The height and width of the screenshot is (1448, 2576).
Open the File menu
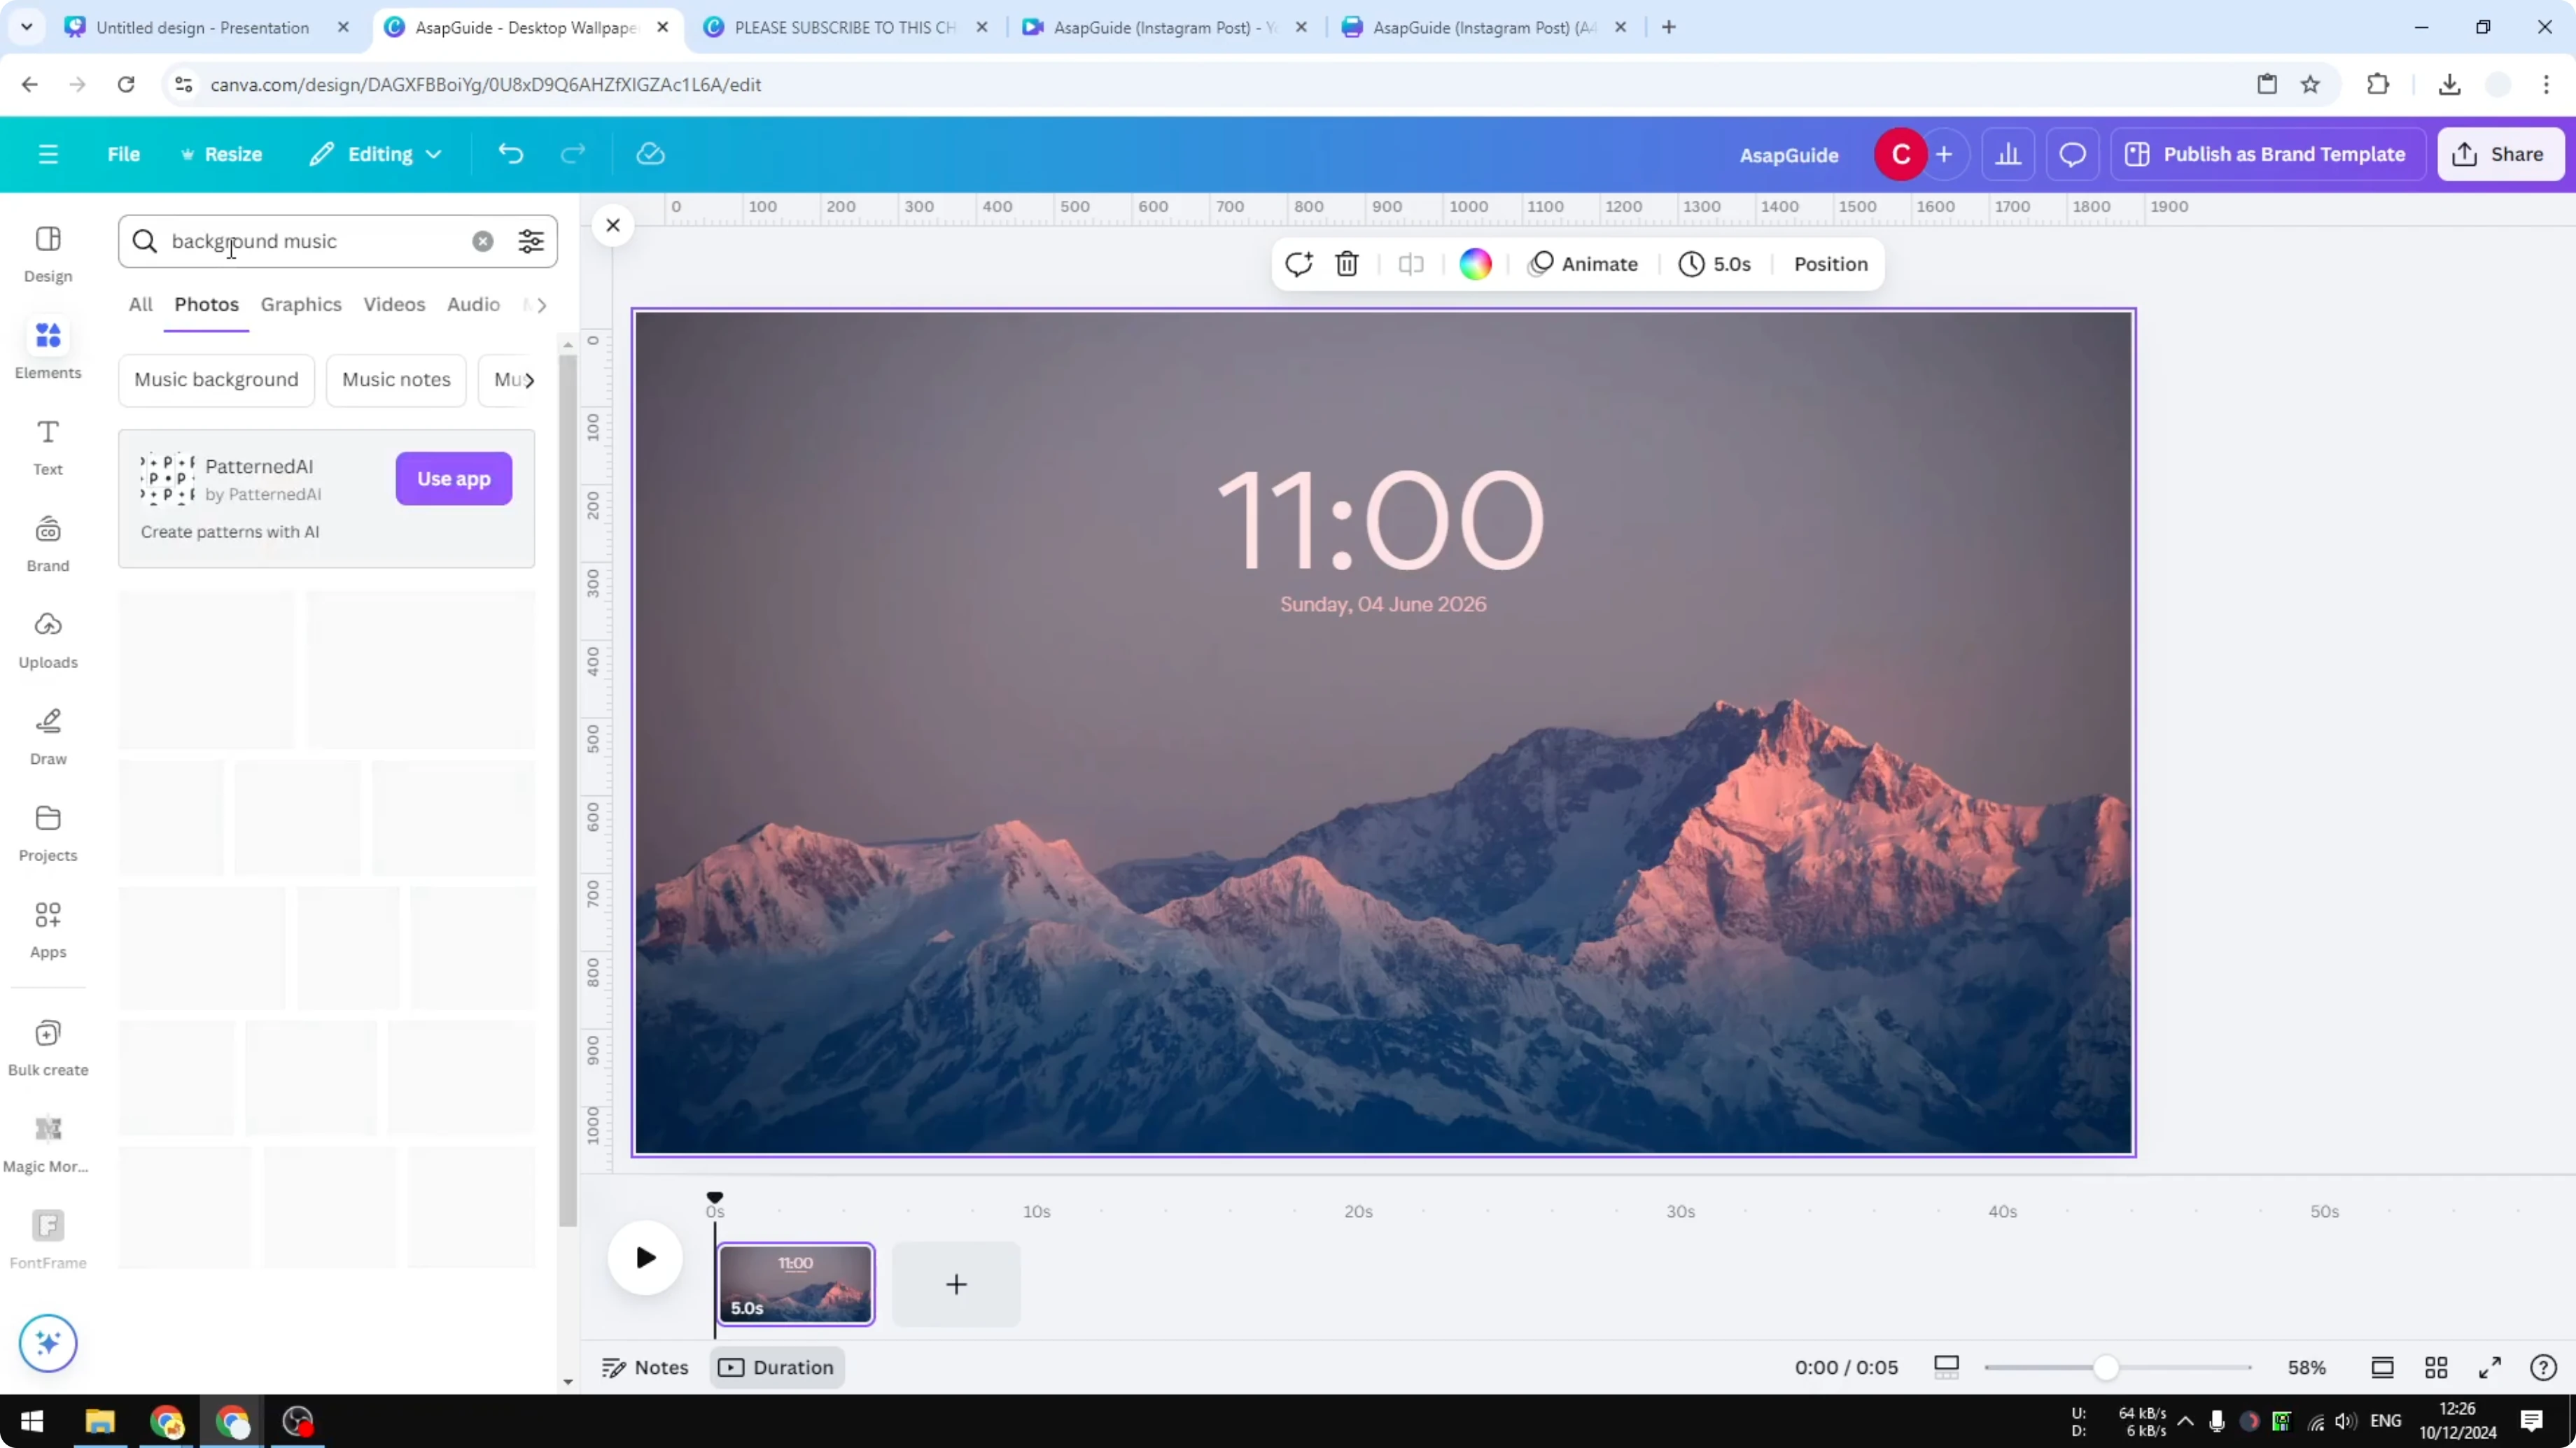click(124, 154)
